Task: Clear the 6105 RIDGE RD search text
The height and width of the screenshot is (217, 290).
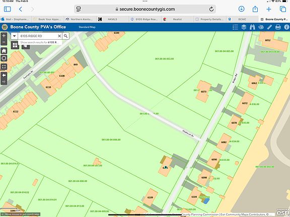Action: [59, 36]
